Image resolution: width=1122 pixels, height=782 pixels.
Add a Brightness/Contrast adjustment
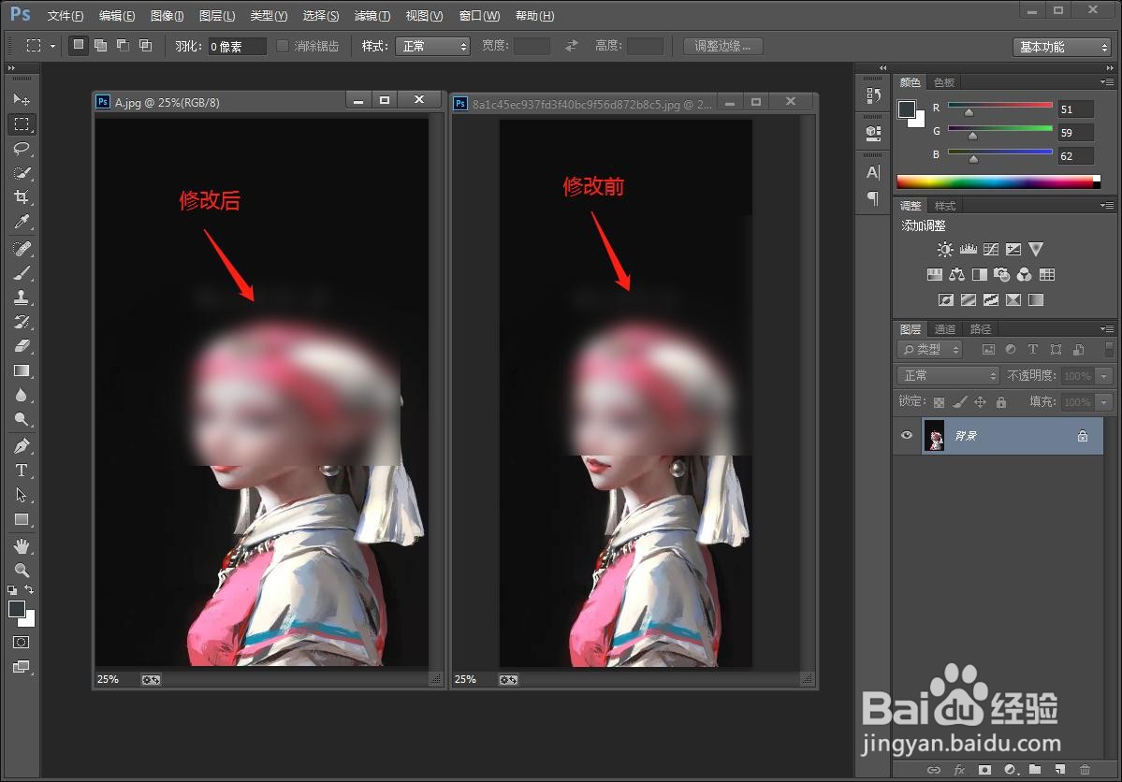point(945,249)
